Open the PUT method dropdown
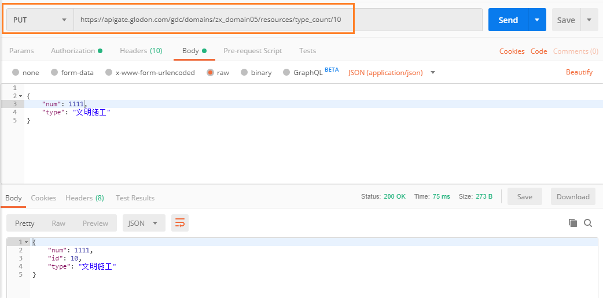Screen dimensions: 603x298 [x=40, y=20]
